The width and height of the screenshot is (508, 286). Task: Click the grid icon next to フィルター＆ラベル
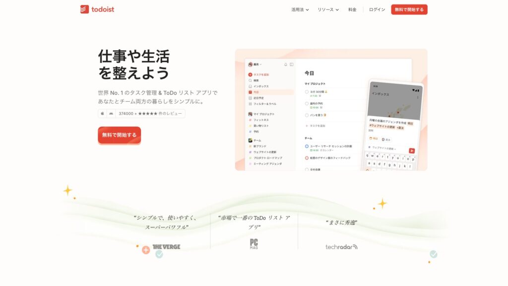click(250, 104)
